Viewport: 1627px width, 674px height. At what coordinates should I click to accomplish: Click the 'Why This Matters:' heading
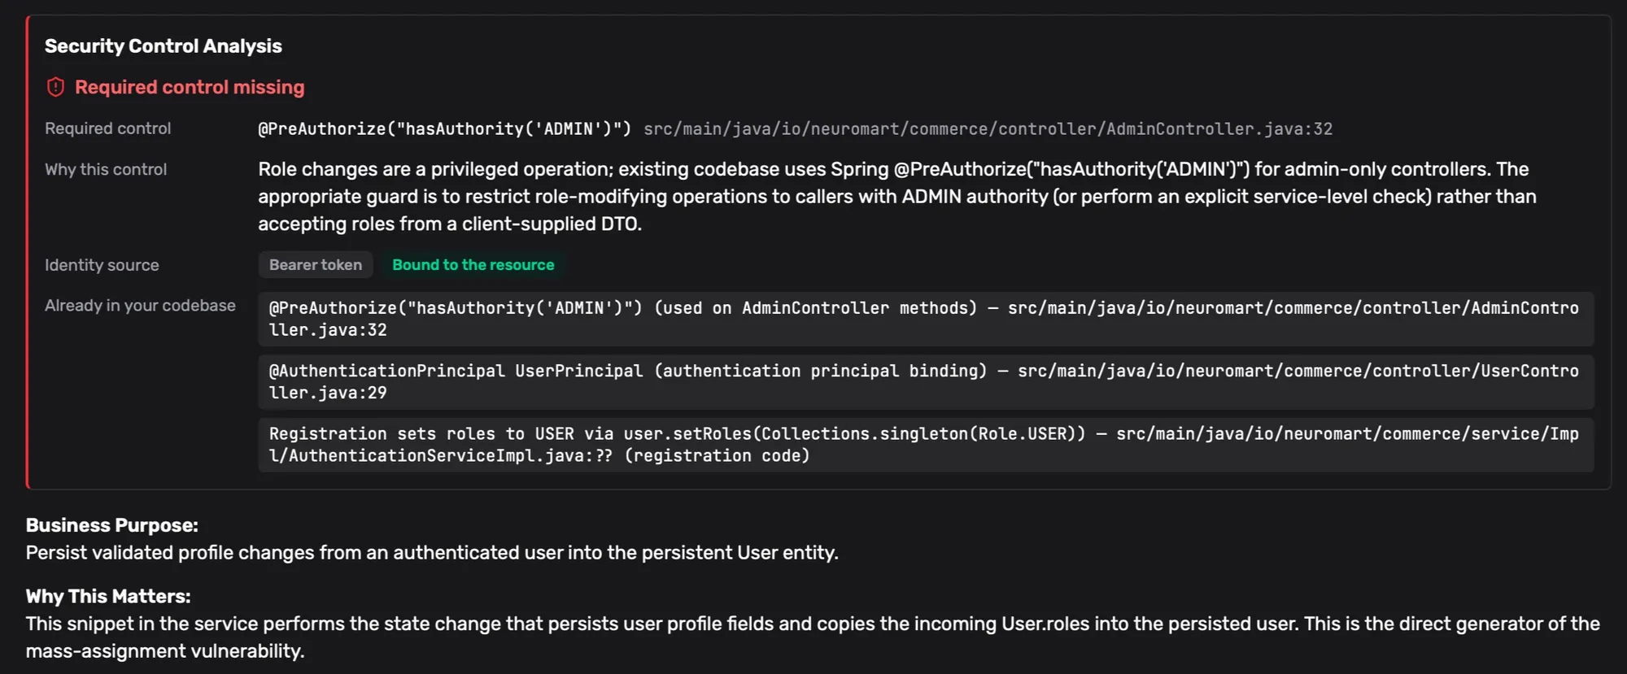pyautogui.click(x=108, y=596)
